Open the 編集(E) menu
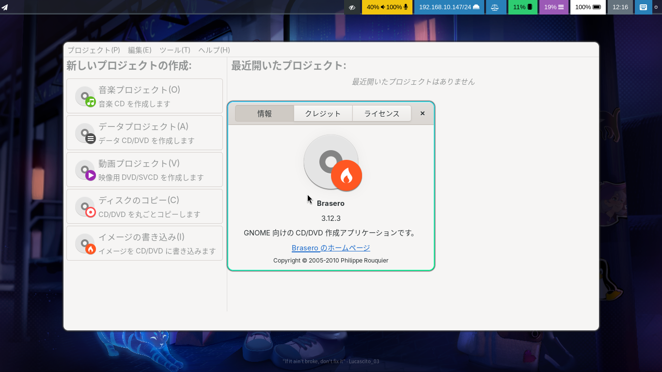The image size is (662, 372). pyautogui.click(x=140, y=50)
